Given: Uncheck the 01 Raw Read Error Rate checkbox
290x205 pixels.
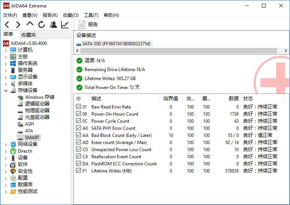Looking at the screenshot, I should (78, 107).
